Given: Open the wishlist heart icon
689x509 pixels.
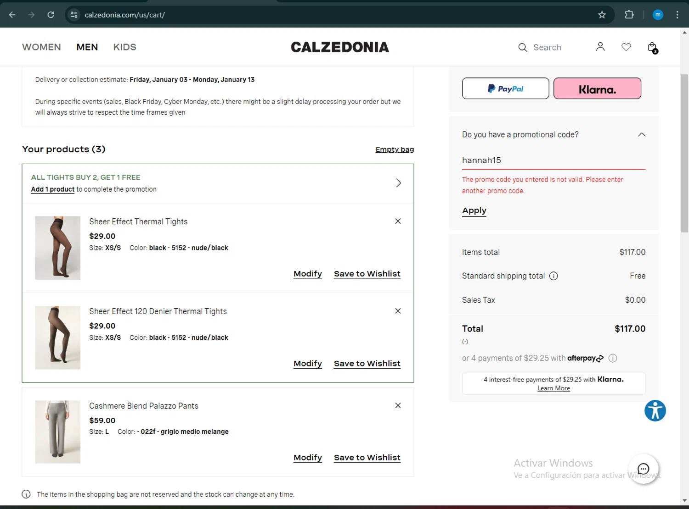Looking at the screenshot, I should coord(626,47).
